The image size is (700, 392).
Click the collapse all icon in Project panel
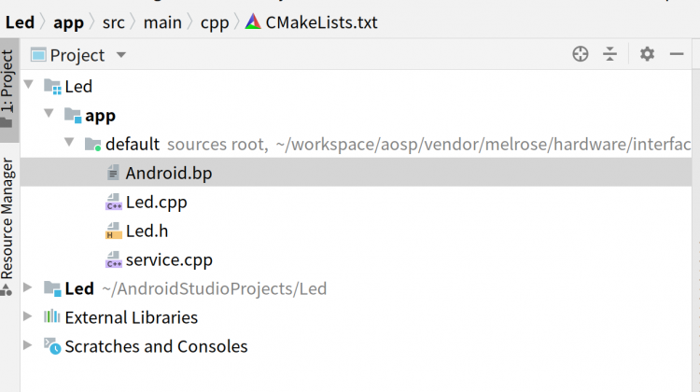tap(609, 54)
